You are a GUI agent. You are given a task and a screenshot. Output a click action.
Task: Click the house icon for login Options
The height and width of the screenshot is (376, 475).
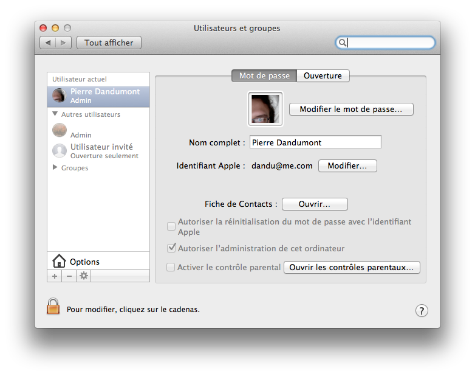point(59,262)
